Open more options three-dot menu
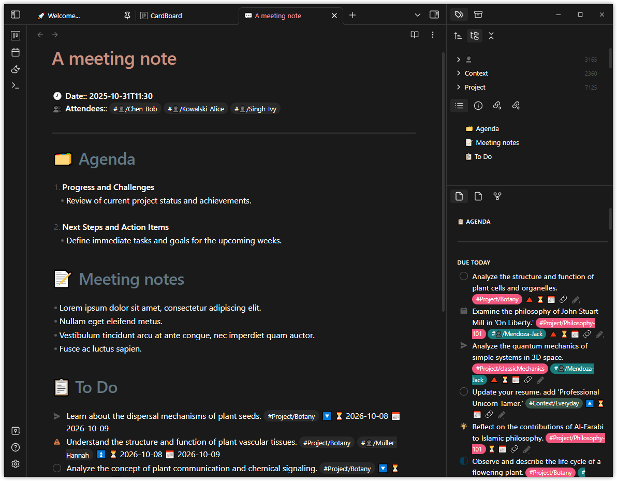The width and height of the screenshot is (617, 481). click(432, 35)
